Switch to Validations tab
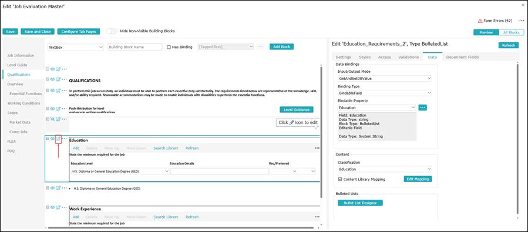The image size is (528, 232). click(408, 57)
